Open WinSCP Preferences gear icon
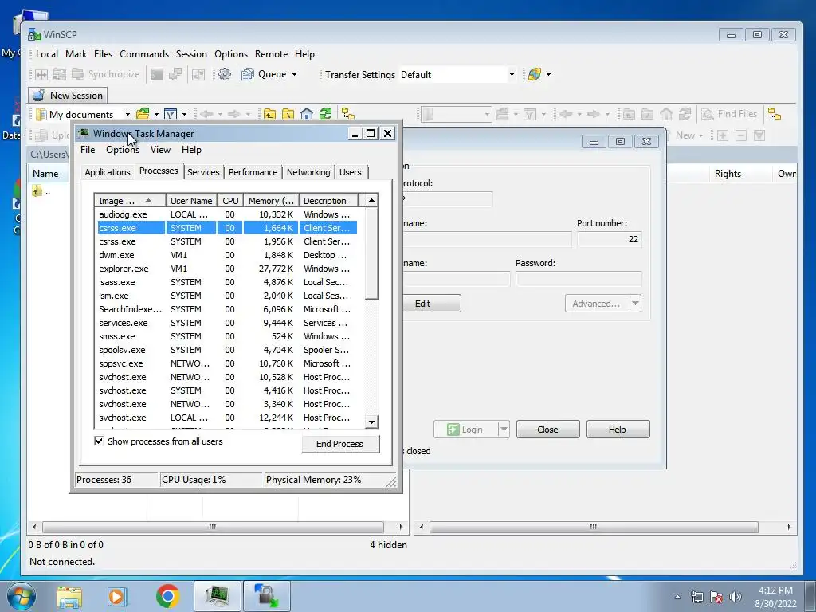The width and height of the screenshot is (816, 612). point(224,74)
